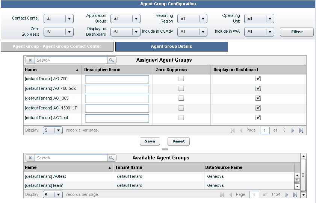Open the Include in CCAdv filter dropdown
The width and height of the screenshot is (316, 203).
tap(192, 32)
